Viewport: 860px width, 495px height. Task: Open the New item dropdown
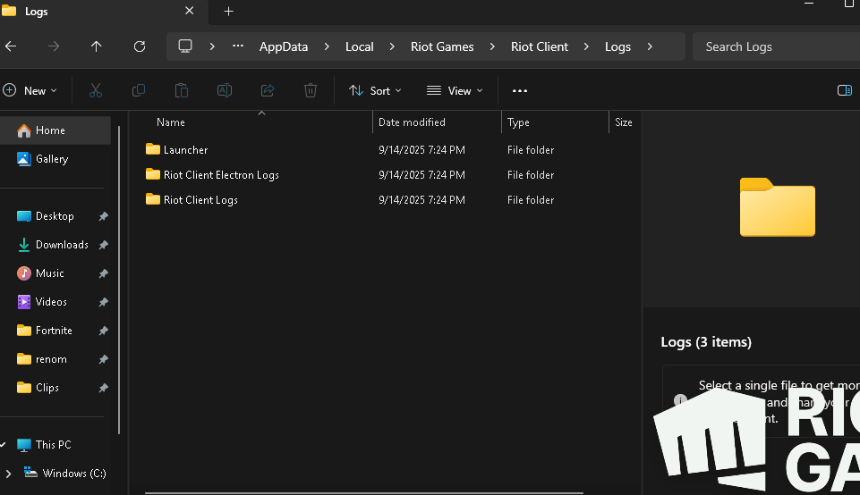(x=30, y=90)
